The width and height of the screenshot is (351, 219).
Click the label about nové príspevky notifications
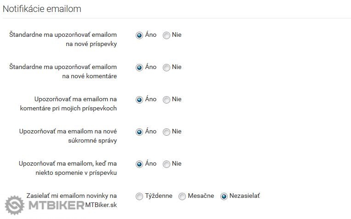63,39
